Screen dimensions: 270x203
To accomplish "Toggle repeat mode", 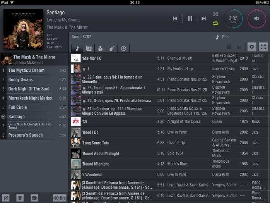I will coord(215,23).
